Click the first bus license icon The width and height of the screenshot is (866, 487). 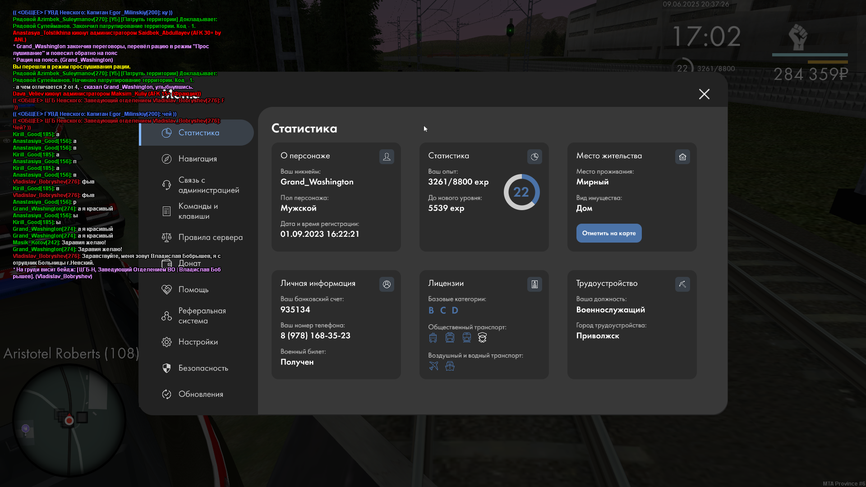[x=433, y=338]
